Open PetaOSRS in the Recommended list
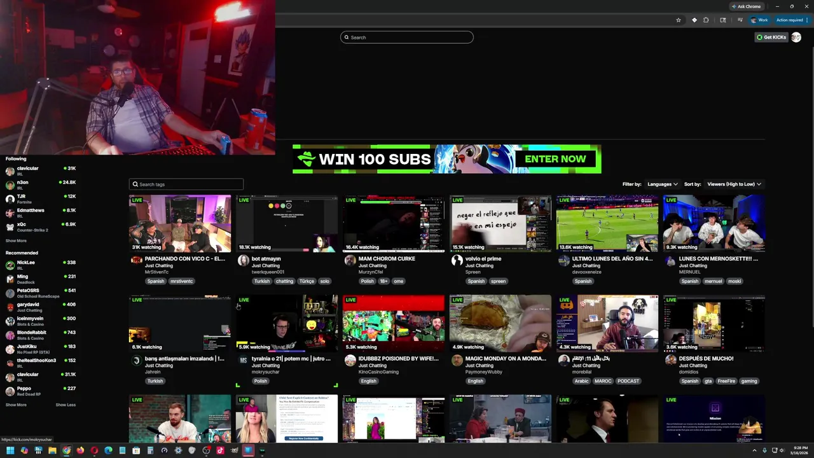 [41, 293]
